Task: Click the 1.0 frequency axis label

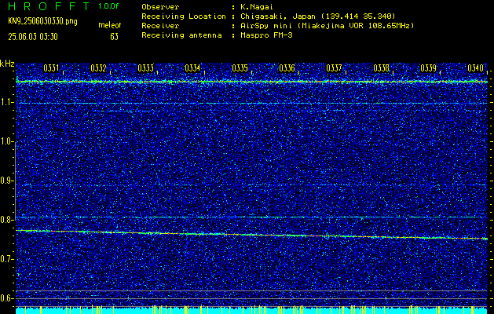Action: (x=7, y=141)
